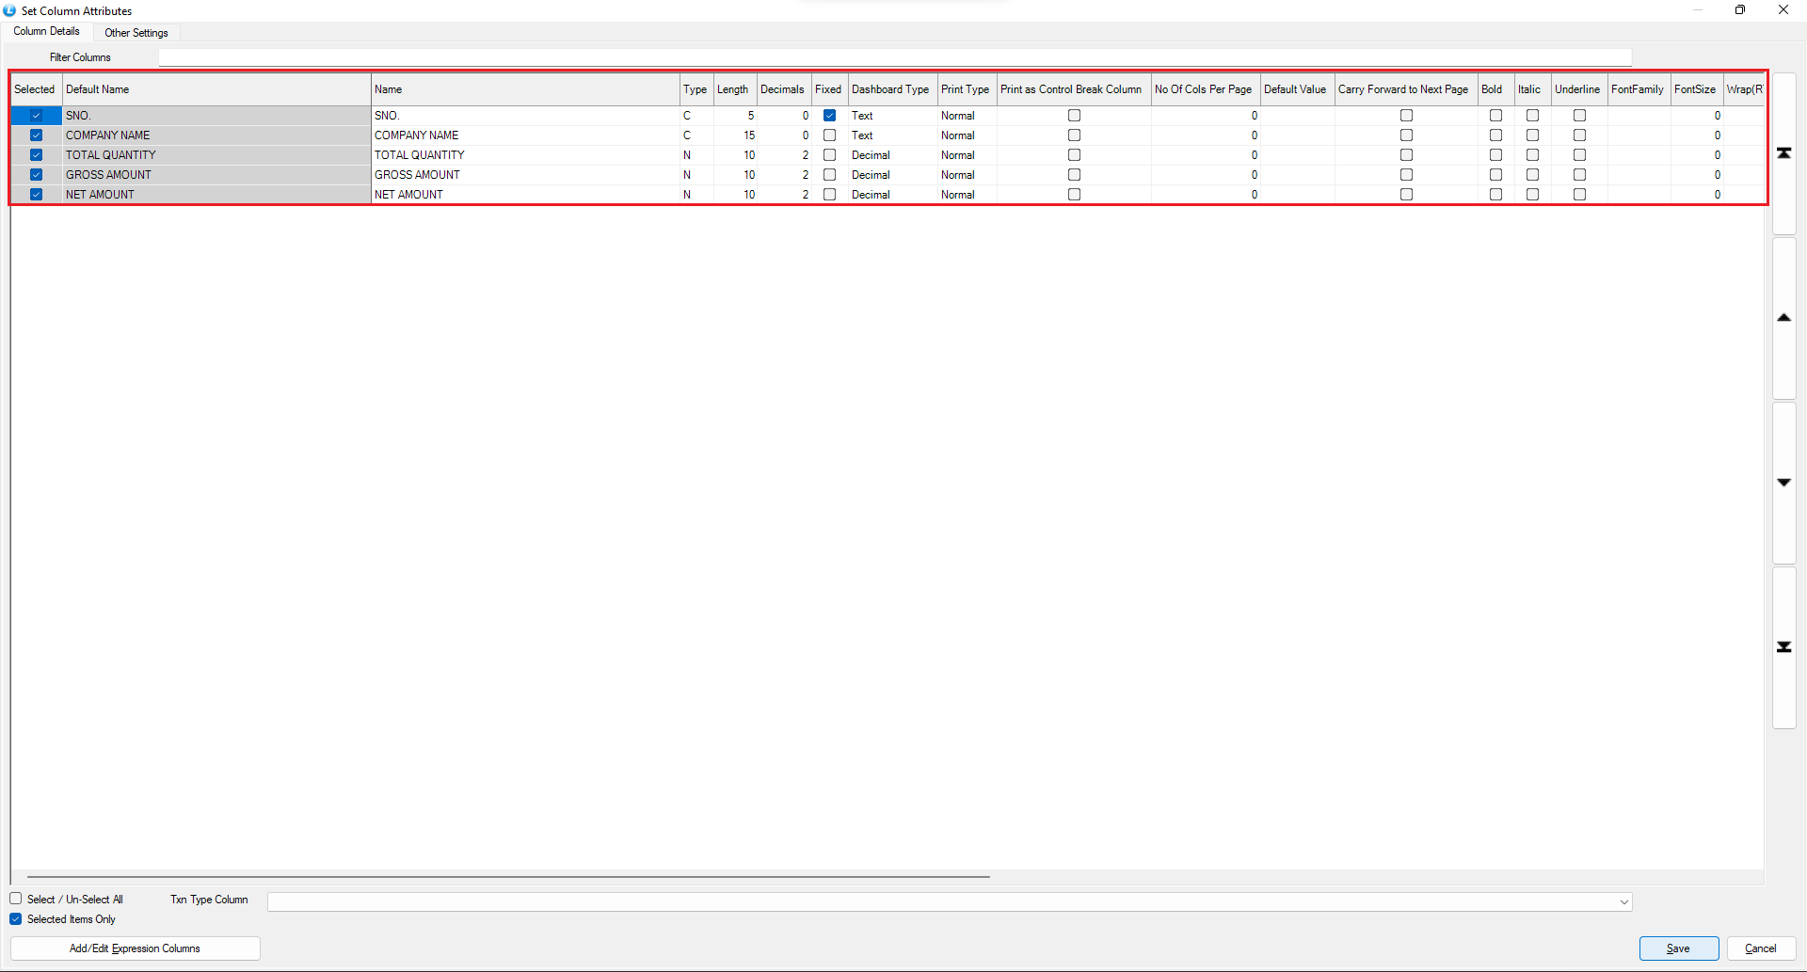Click the move-down arrow icon
This screenshot has width=1807, height=972.
[1783, 483]
